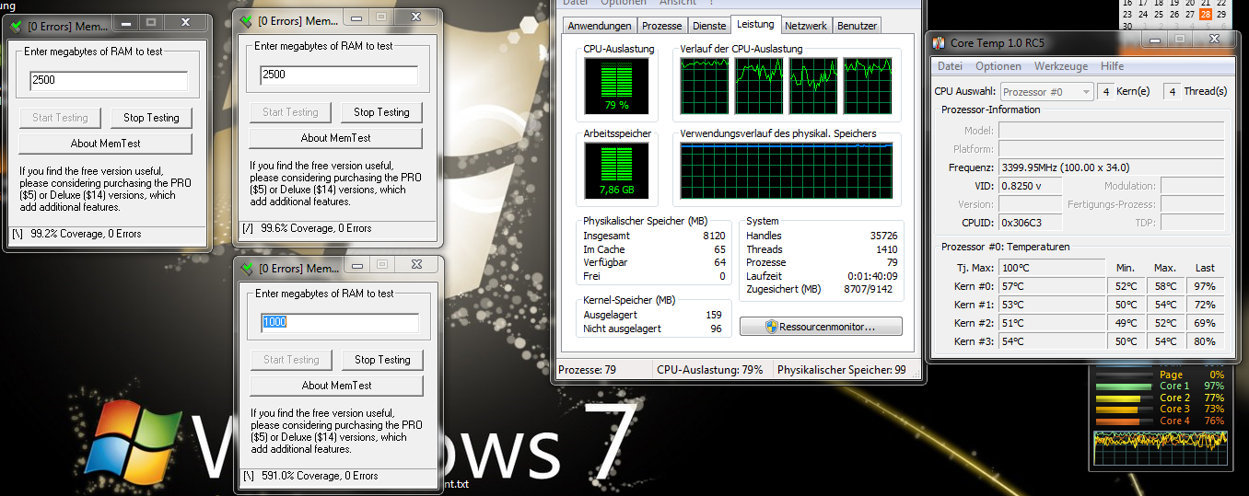Click Core 4 76% bar in CPU gadget
The height and width of the screenshot is (496, 1249).
click(1124, 421)
